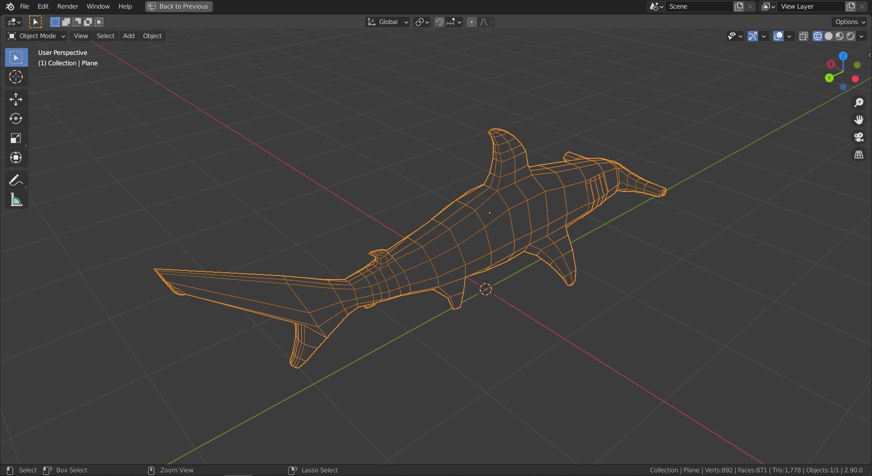Browse scenes selector button

click(656, 6)
